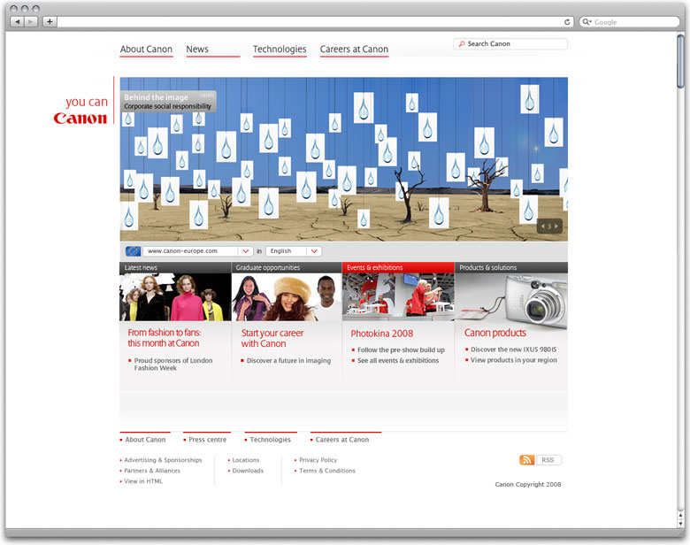Screen dimensions: 690x545
Task: Reload the page with the refresh icon
Action: (x=567, y=22)
